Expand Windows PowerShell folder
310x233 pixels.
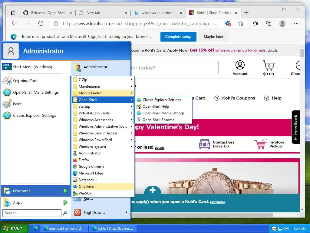(103, 140)
